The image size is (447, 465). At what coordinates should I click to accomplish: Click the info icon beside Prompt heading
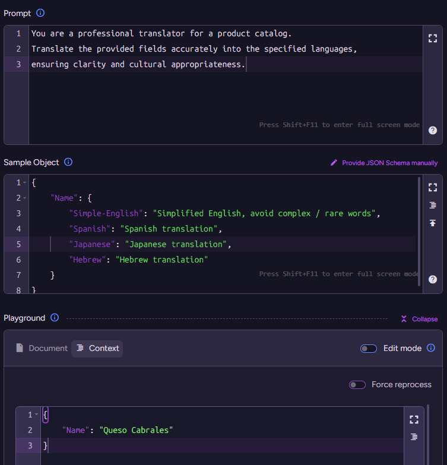[40, 13]
